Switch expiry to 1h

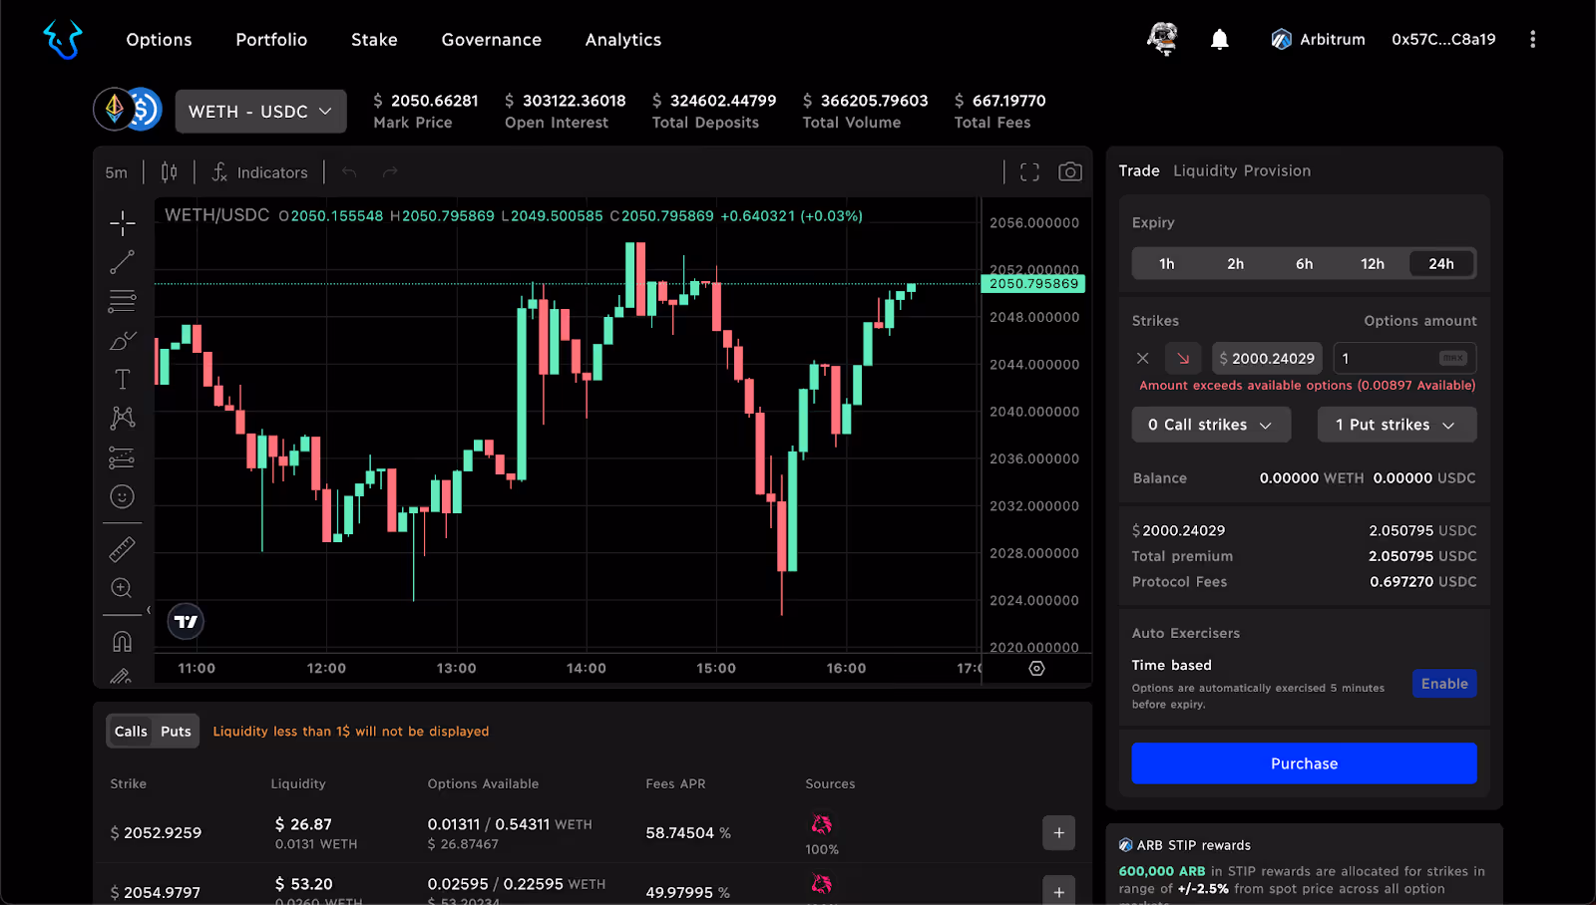(1166, 263)
